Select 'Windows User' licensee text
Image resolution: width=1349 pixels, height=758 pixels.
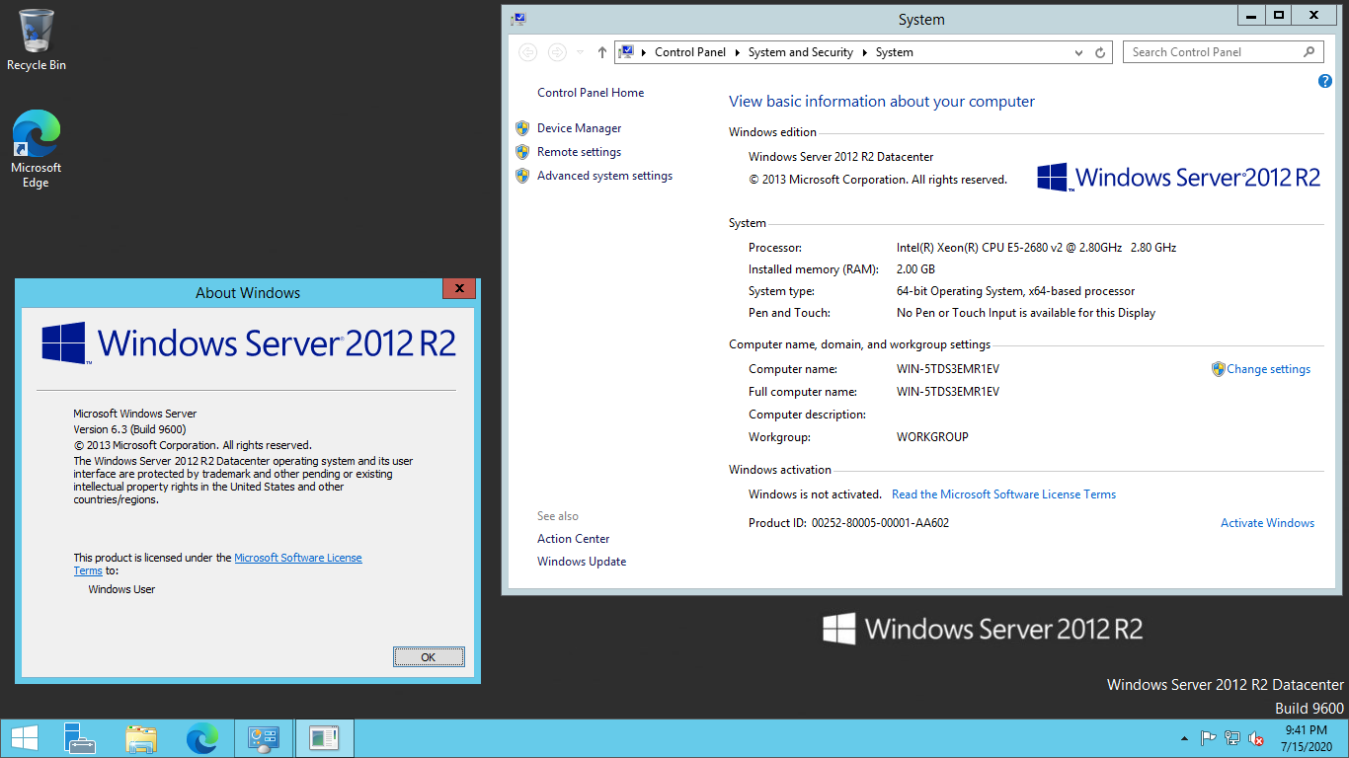coord(121,589)
